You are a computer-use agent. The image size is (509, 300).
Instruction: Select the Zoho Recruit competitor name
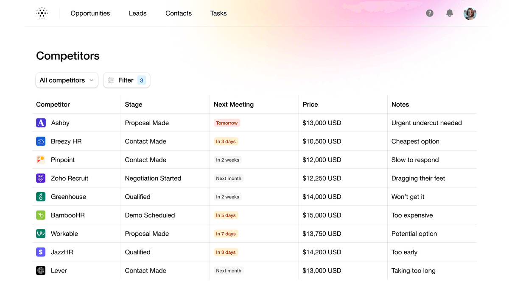[70, 178]
